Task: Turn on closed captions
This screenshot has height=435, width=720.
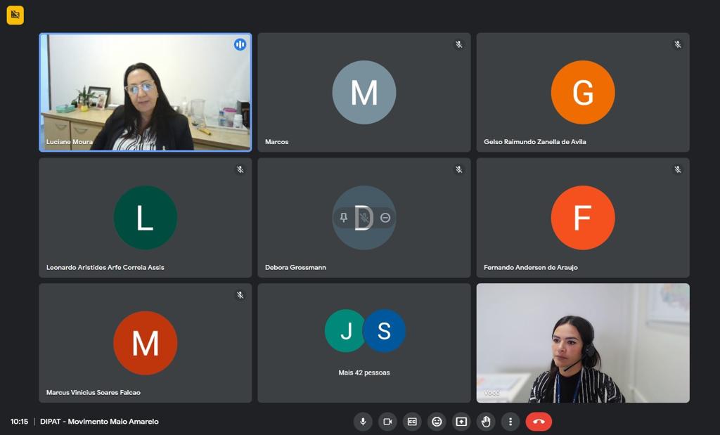Action: tap(412, 422)
